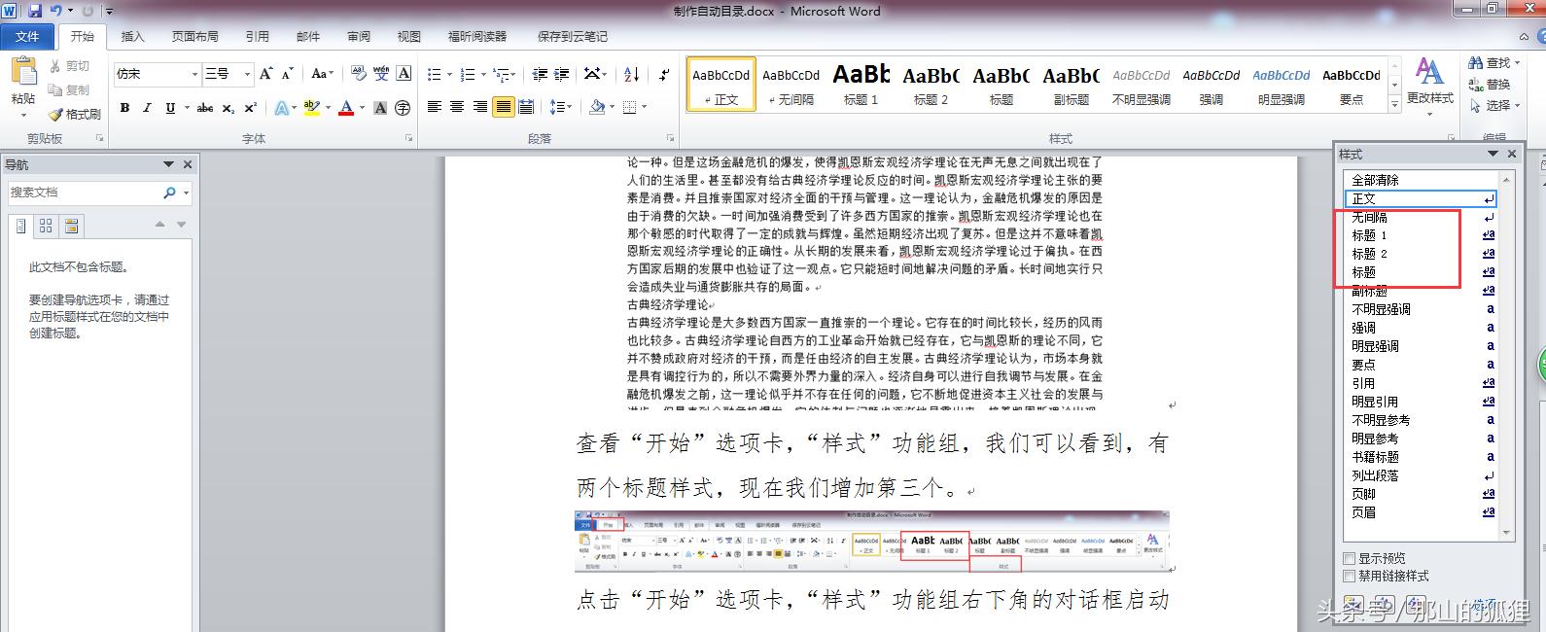Open the change case (Aa) dropdown

[x=322, y=74]
